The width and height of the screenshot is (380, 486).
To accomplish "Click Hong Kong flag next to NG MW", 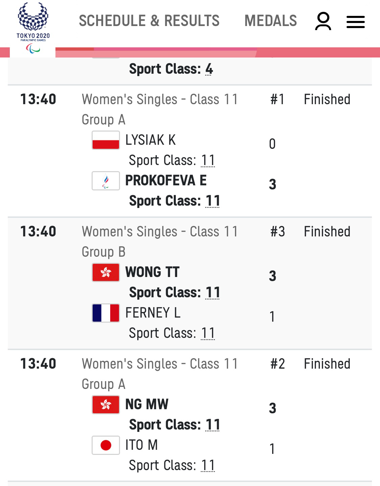I will [106, 404].
